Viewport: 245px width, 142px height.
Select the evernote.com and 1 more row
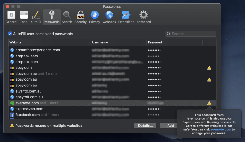(x=112, y=103)
